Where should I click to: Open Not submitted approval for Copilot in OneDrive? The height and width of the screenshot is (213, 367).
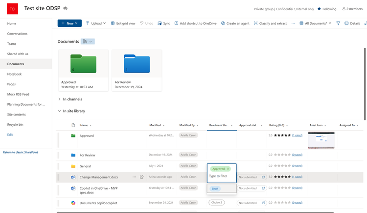click(x=252, y=188)
